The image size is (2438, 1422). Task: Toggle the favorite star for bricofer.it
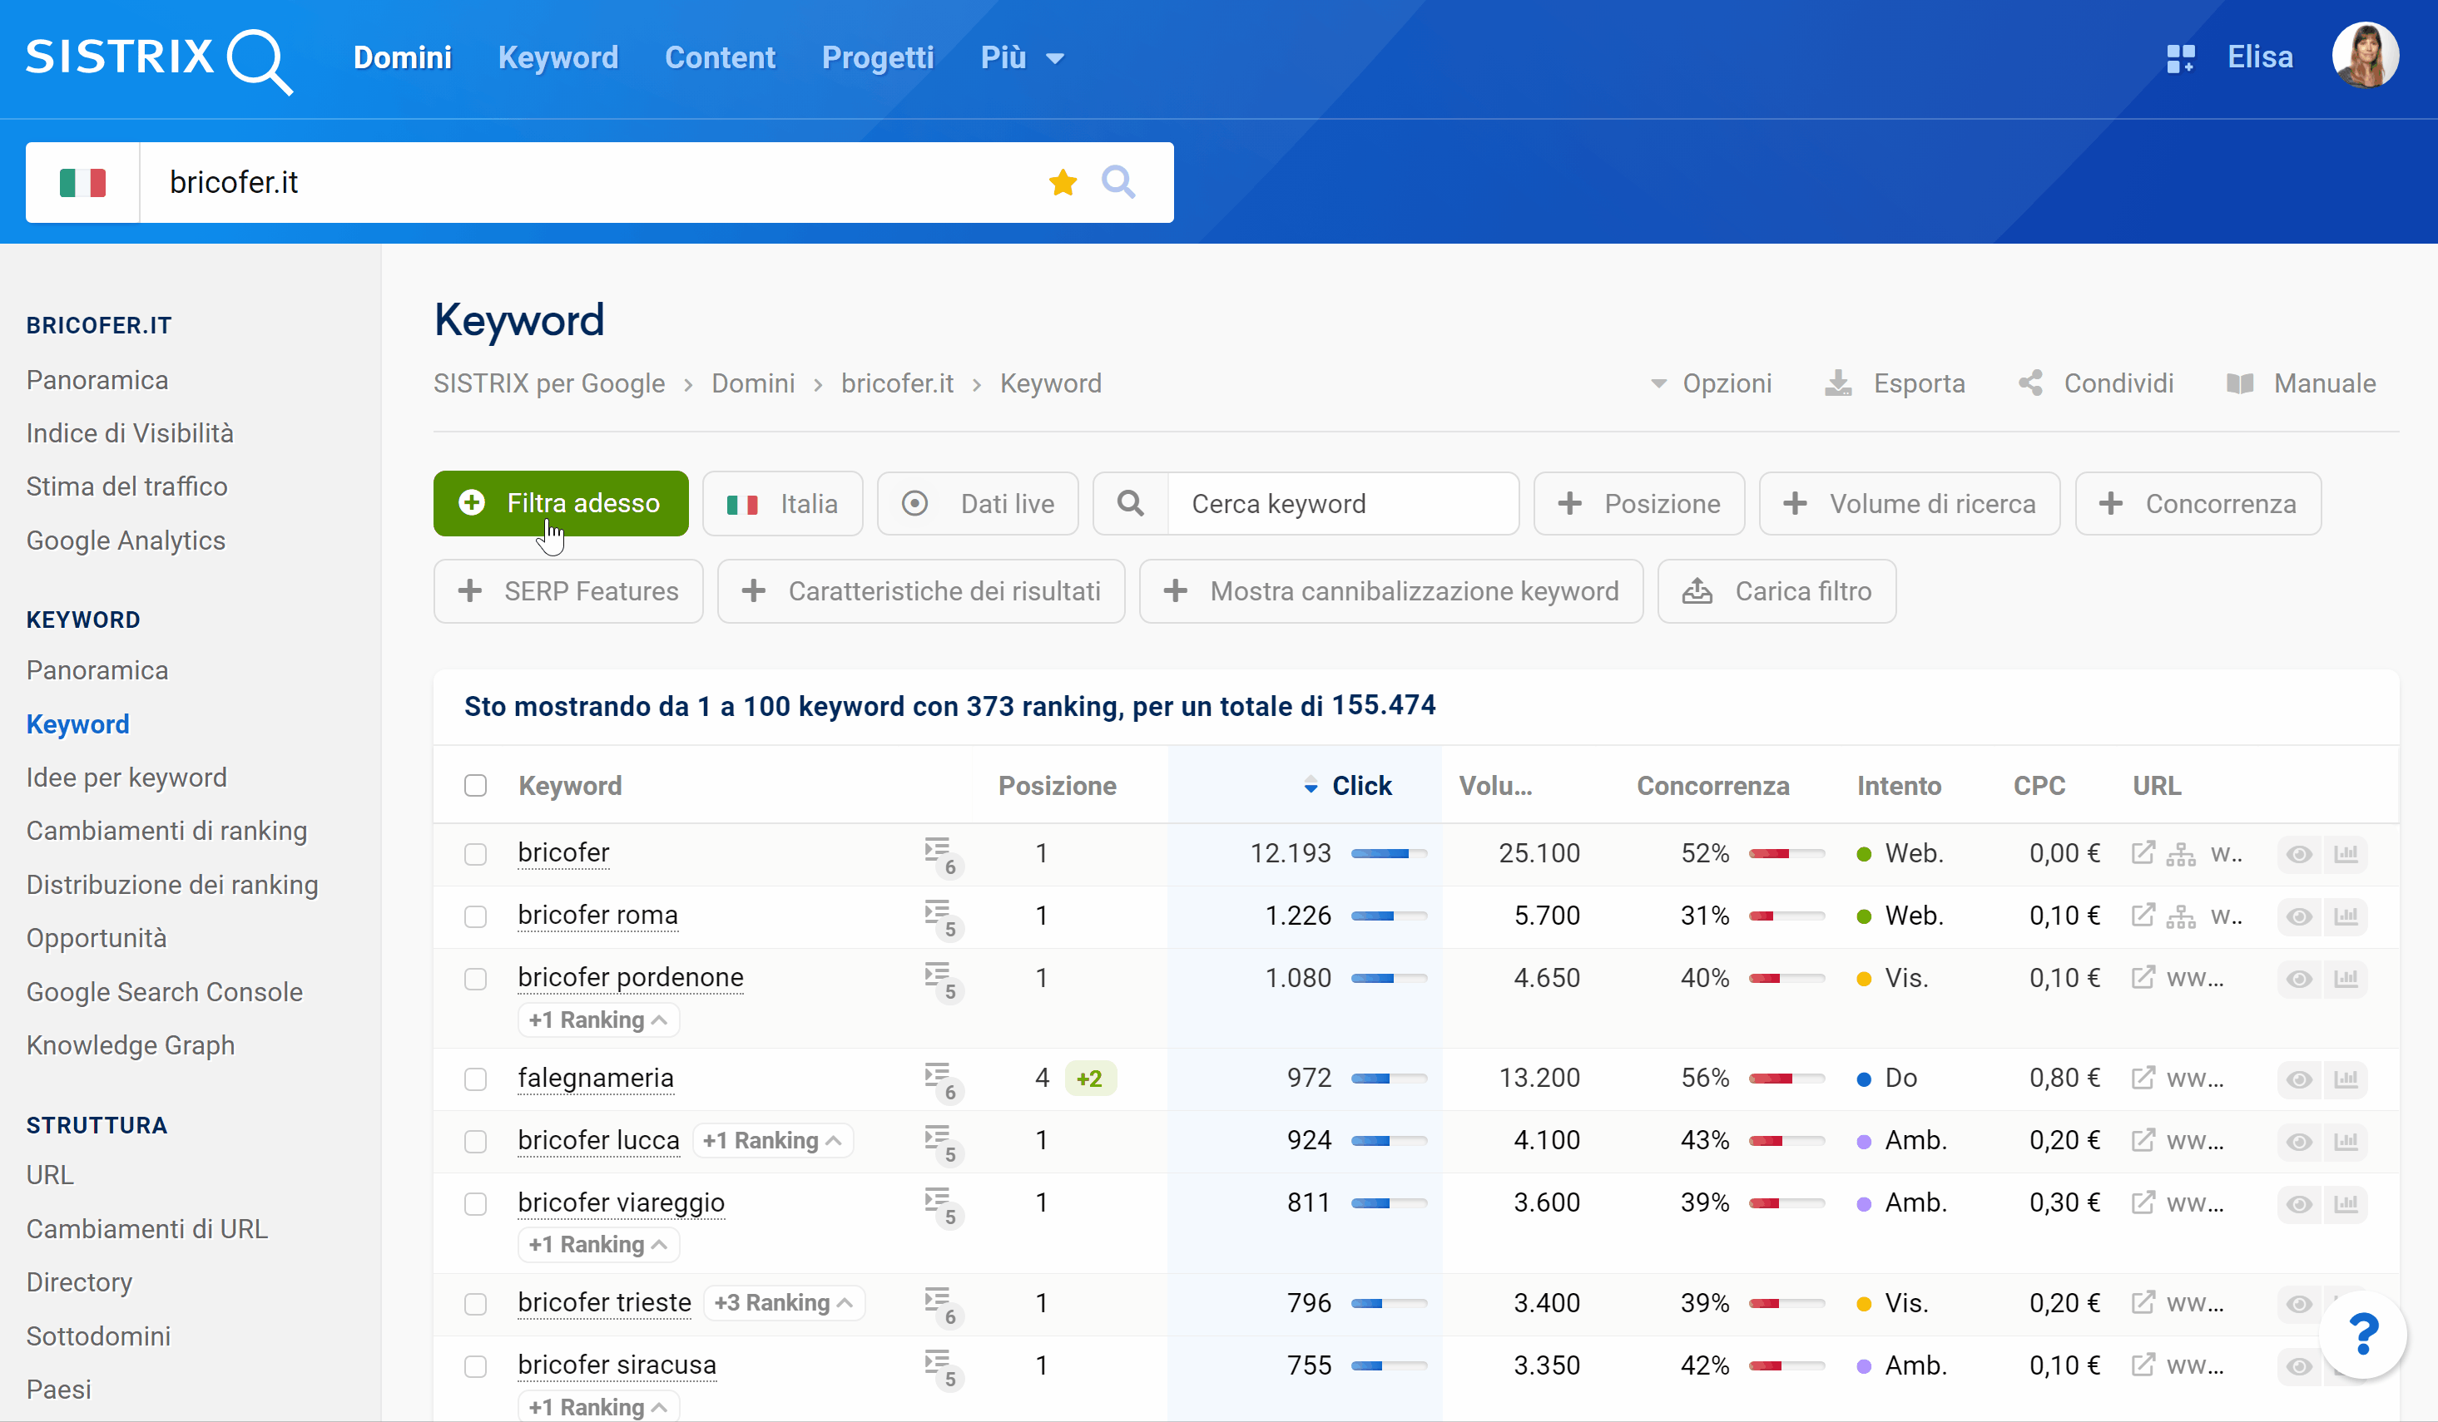click(1063, 182)
